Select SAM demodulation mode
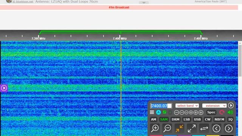 164,119
